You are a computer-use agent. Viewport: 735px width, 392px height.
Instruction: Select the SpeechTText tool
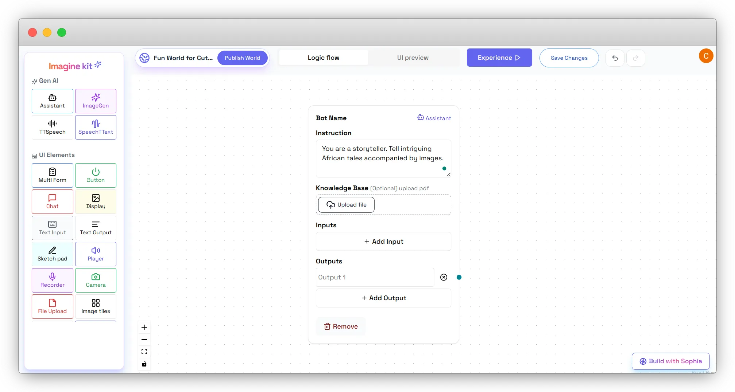coord(96,127)
